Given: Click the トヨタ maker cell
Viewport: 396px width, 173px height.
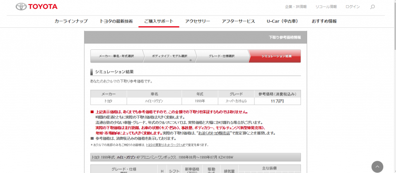Looking at the screenshot, I should point(109,101).
